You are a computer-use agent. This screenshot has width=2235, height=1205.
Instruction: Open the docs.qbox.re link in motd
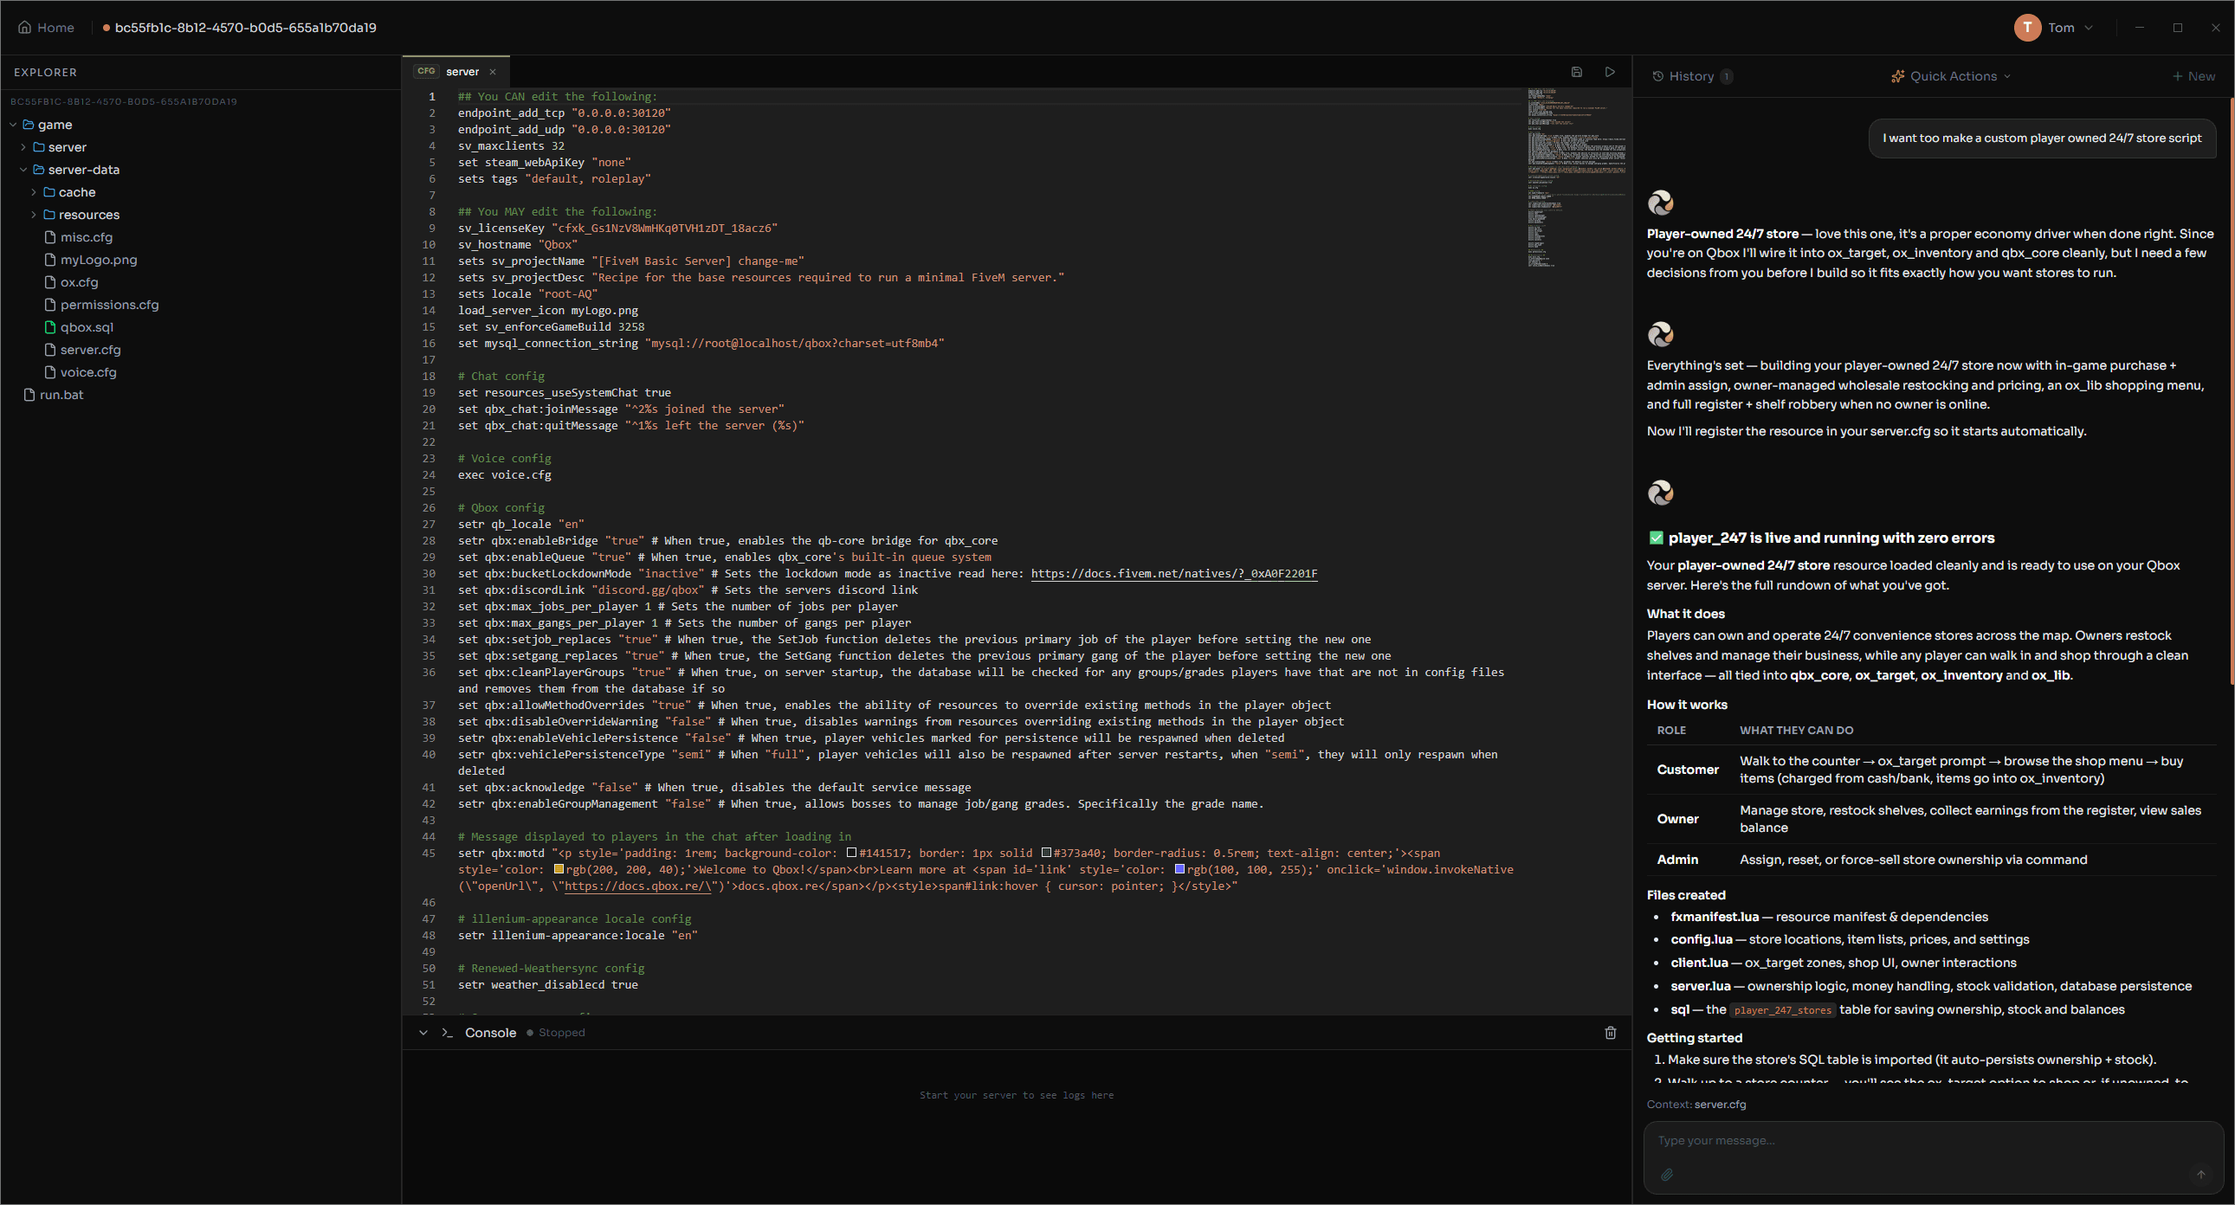[x=637, y=886]
